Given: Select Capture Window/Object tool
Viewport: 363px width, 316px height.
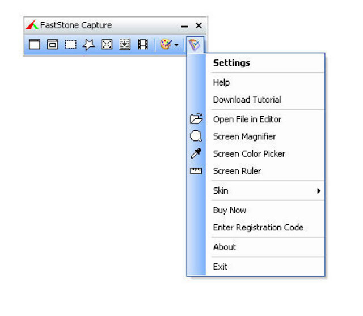Looking at the screenshot, I should tap(53, 44).
